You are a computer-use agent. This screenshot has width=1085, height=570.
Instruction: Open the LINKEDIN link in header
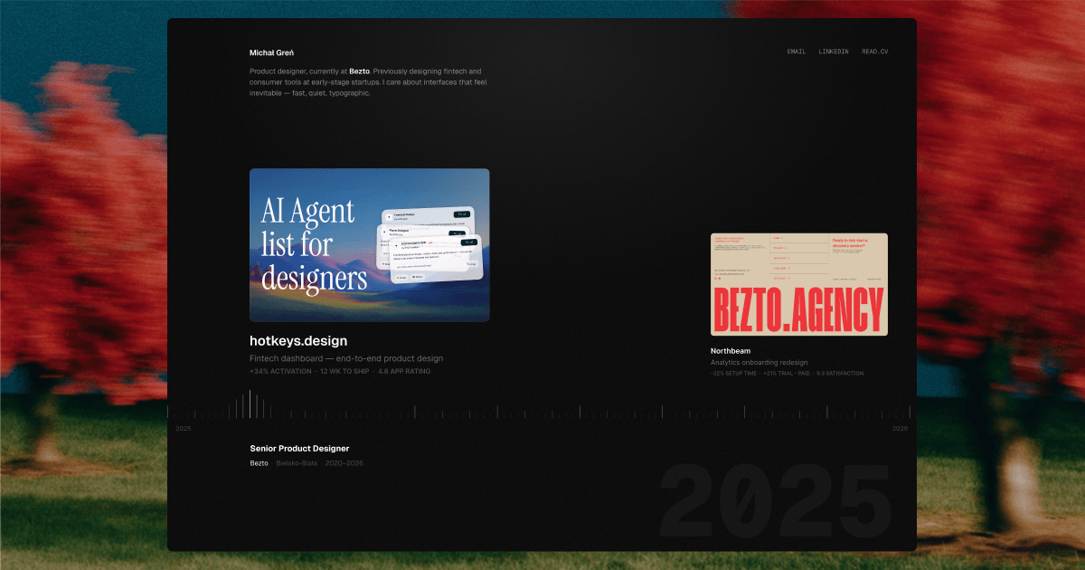[834, 52]
